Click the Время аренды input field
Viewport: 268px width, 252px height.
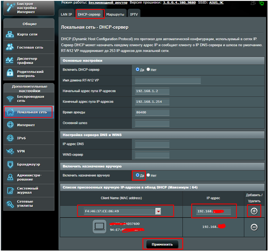tap(152, 112)
